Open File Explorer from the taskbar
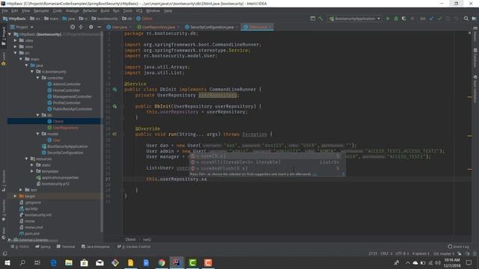Viewport: 479px width, 269px height. point(69,262)
